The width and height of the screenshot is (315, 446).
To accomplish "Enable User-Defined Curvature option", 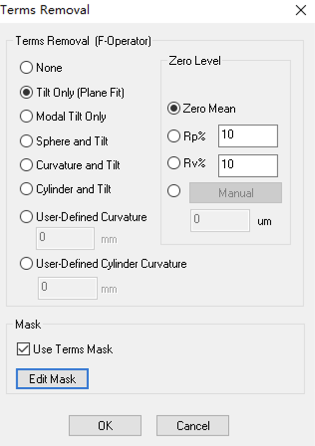I will point(26,217).
